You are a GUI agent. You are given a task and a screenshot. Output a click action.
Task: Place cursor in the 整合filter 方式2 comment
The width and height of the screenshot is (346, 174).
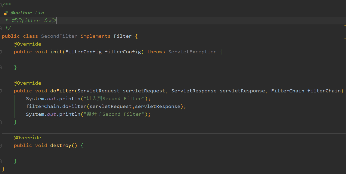[33, 21]
